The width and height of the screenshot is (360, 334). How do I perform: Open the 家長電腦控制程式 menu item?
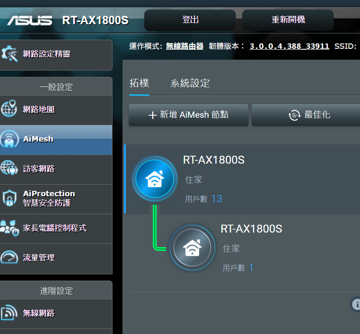pyautogui.click(x=56, y=229)
